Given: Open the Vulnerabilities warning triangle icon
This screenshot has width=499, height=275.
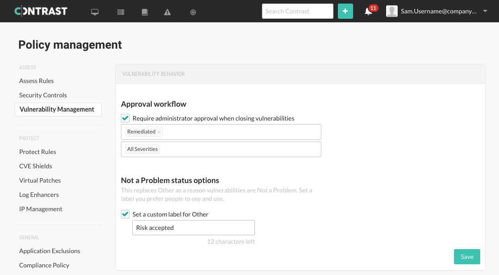Looking at the screenshot, I should coord(167,12).
